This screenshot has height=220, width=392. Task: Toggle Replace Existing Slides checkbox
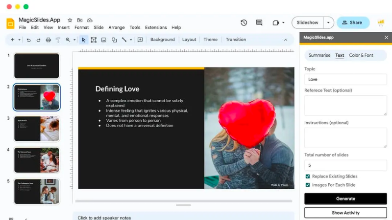(308, 176)
